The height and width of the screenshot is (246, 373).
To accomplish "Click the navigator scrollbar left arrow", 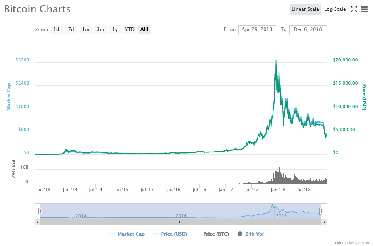I will click(x=38, y=222).
